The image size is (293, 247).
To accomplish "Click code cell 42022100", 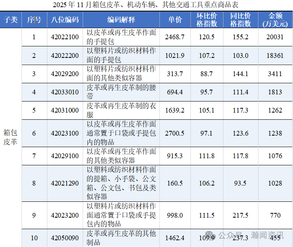I will tap(65, 37).
